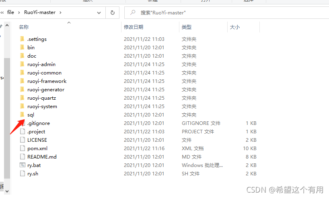
Task: Select the LICENSE file icon
Action: pos(22,140)
